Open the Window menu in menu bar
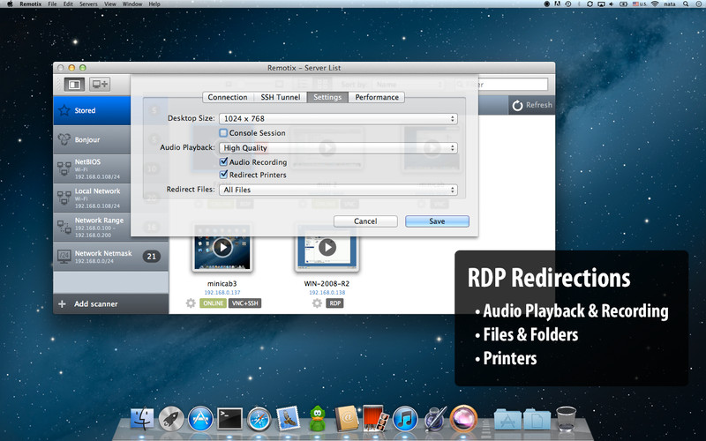 tap(132, 4)
